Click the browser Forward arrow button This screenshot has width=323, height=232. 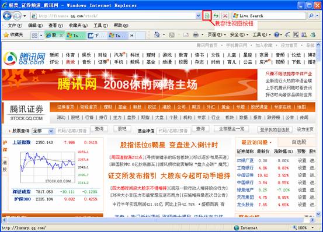click(x=17, y=16)
